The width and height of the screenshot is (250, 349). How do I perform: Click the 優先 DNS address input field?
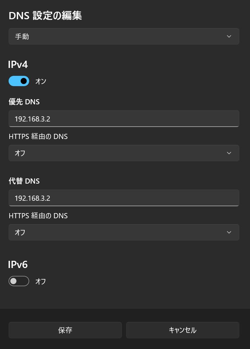[124, 119]
